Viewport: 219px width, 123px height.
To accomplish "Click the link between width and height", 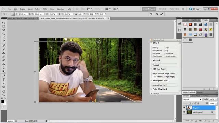I will point(60,14).
